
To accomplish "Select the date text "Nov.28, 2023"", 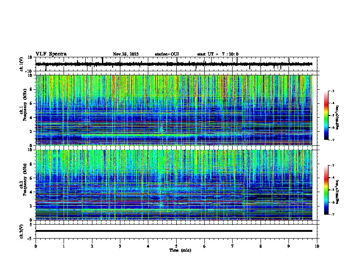I will [x=126, y=54].
